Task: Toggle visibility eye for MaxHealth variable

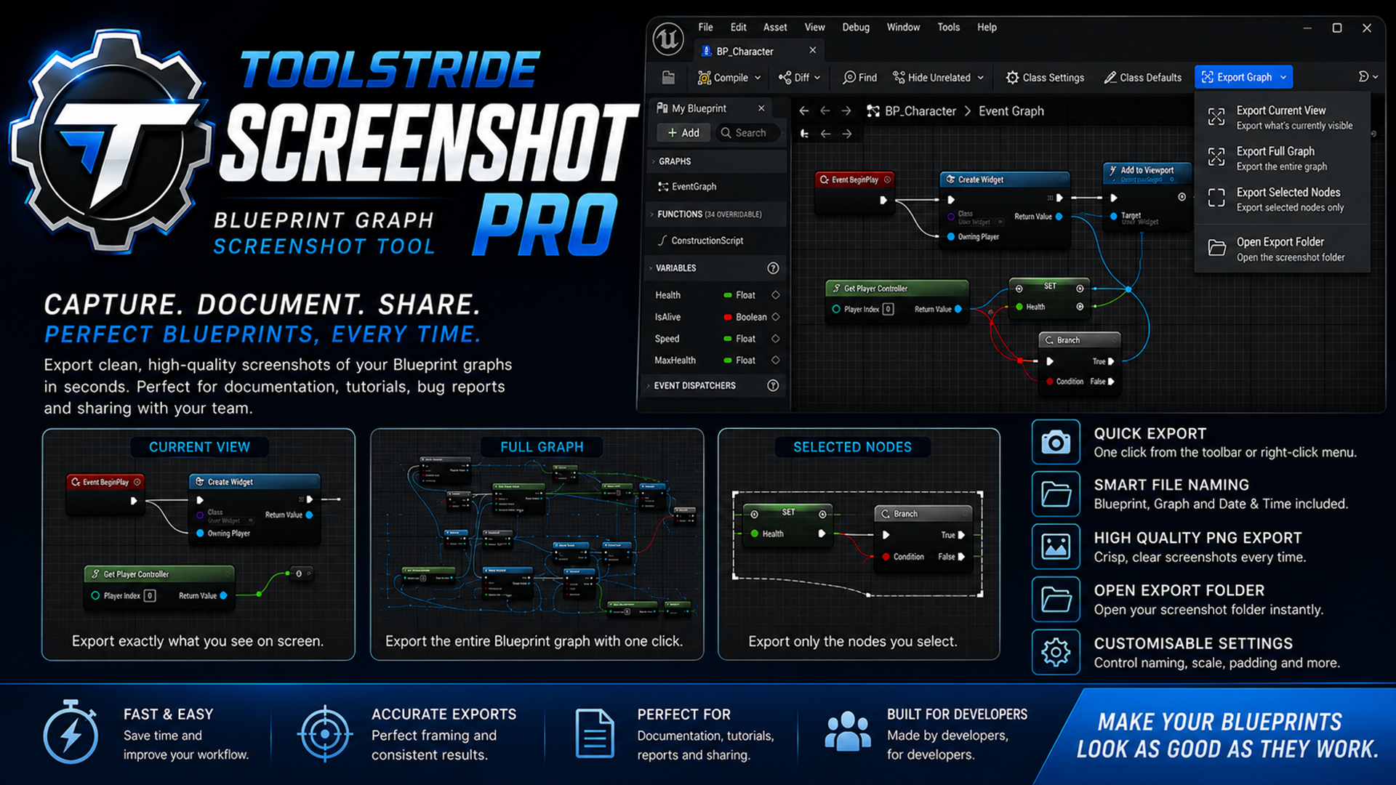Action: pyautogui.click(x=775, y=361)
